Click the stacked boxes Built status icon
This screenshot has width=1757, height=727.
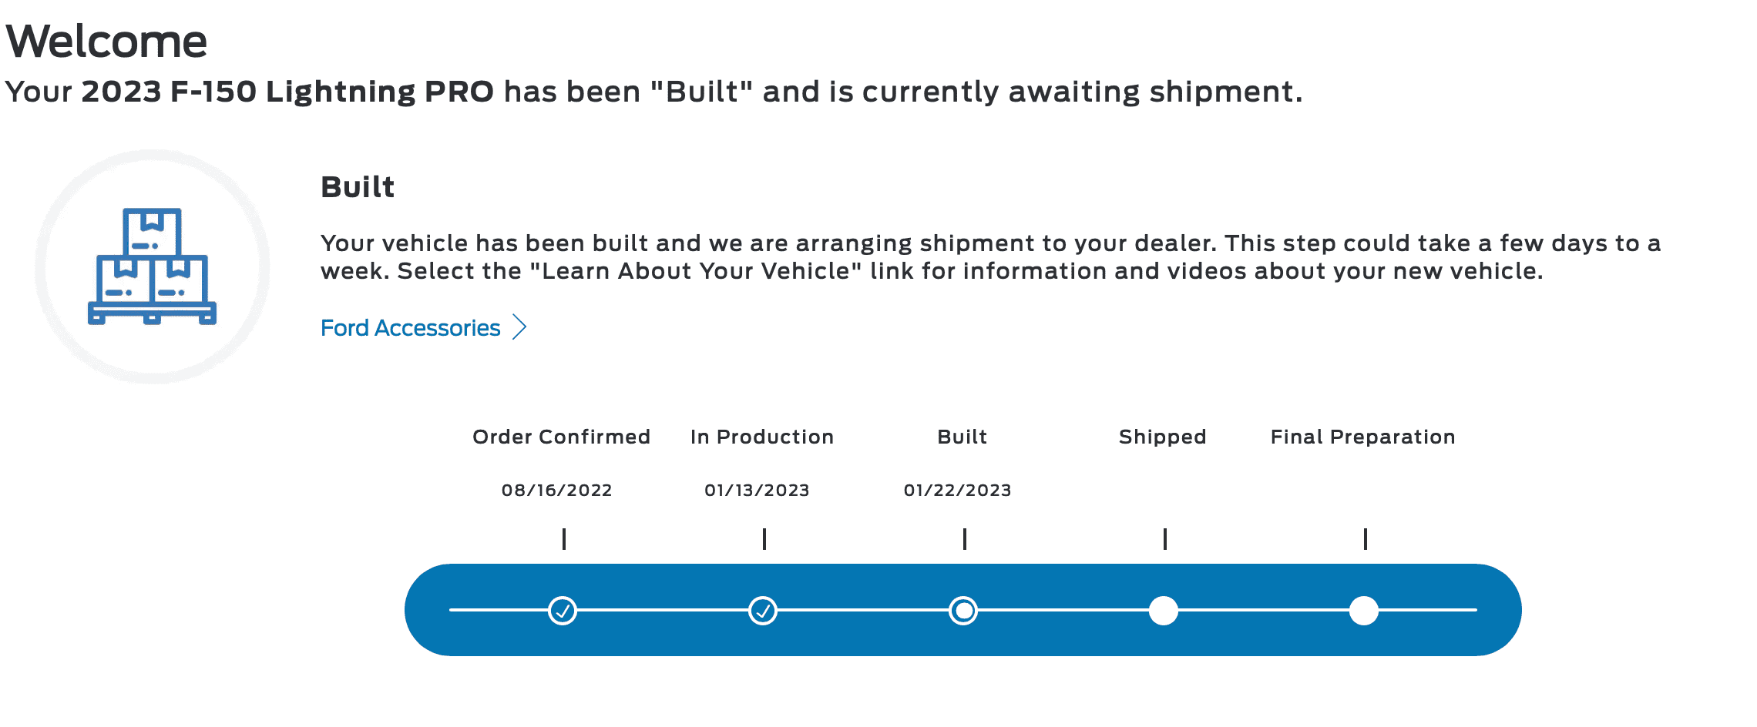click(153, 266)
